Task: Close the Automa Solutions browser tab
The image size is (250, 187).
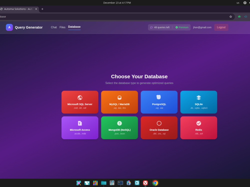Action: (36, 9)
